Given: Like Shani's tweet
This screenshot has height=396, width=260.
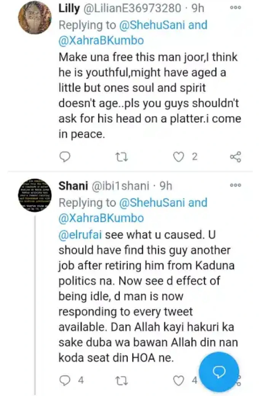Looking at the screenshot, I should [179, 380].
